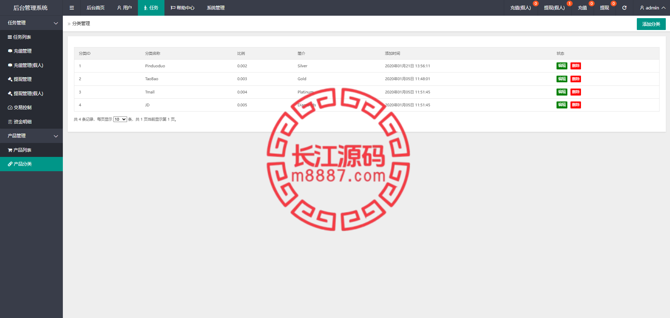Open the per-page count dropdown
This screenshot has width=670, height=318.
[x=120, y=119]
